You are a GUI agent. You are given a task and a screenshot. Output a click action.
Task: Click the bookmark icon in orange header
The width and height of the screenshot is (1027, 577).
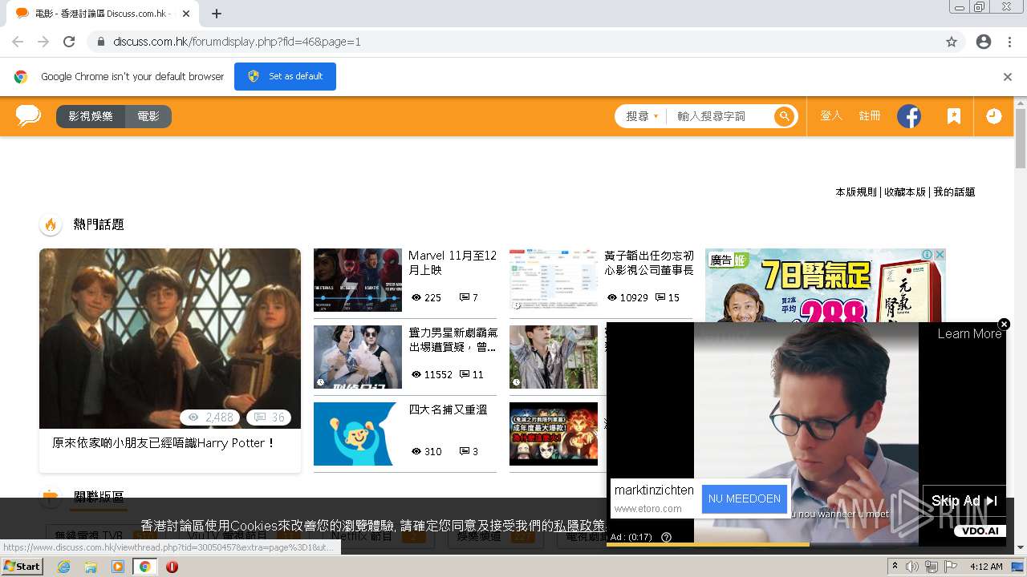click(953, 116)
